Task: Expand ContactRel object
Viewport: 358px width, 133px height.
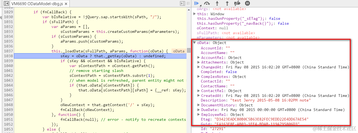Action: pyautogui.click(x=198, y=91)
